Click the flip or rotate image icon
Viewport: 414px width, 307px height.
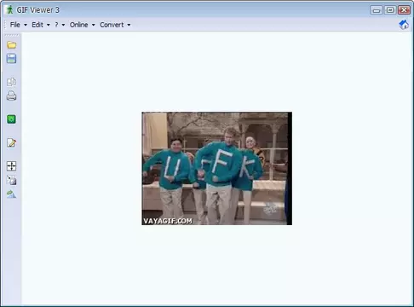point(11,194)
